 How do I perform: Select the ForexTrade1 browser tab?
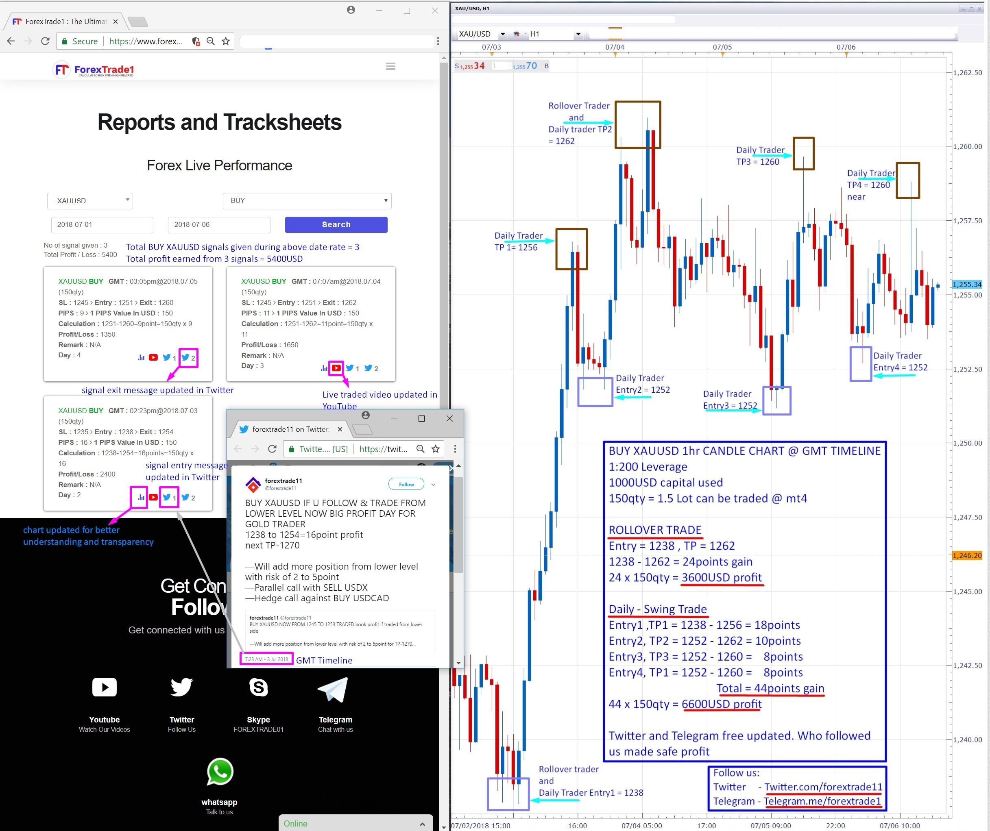pos(65,21)
